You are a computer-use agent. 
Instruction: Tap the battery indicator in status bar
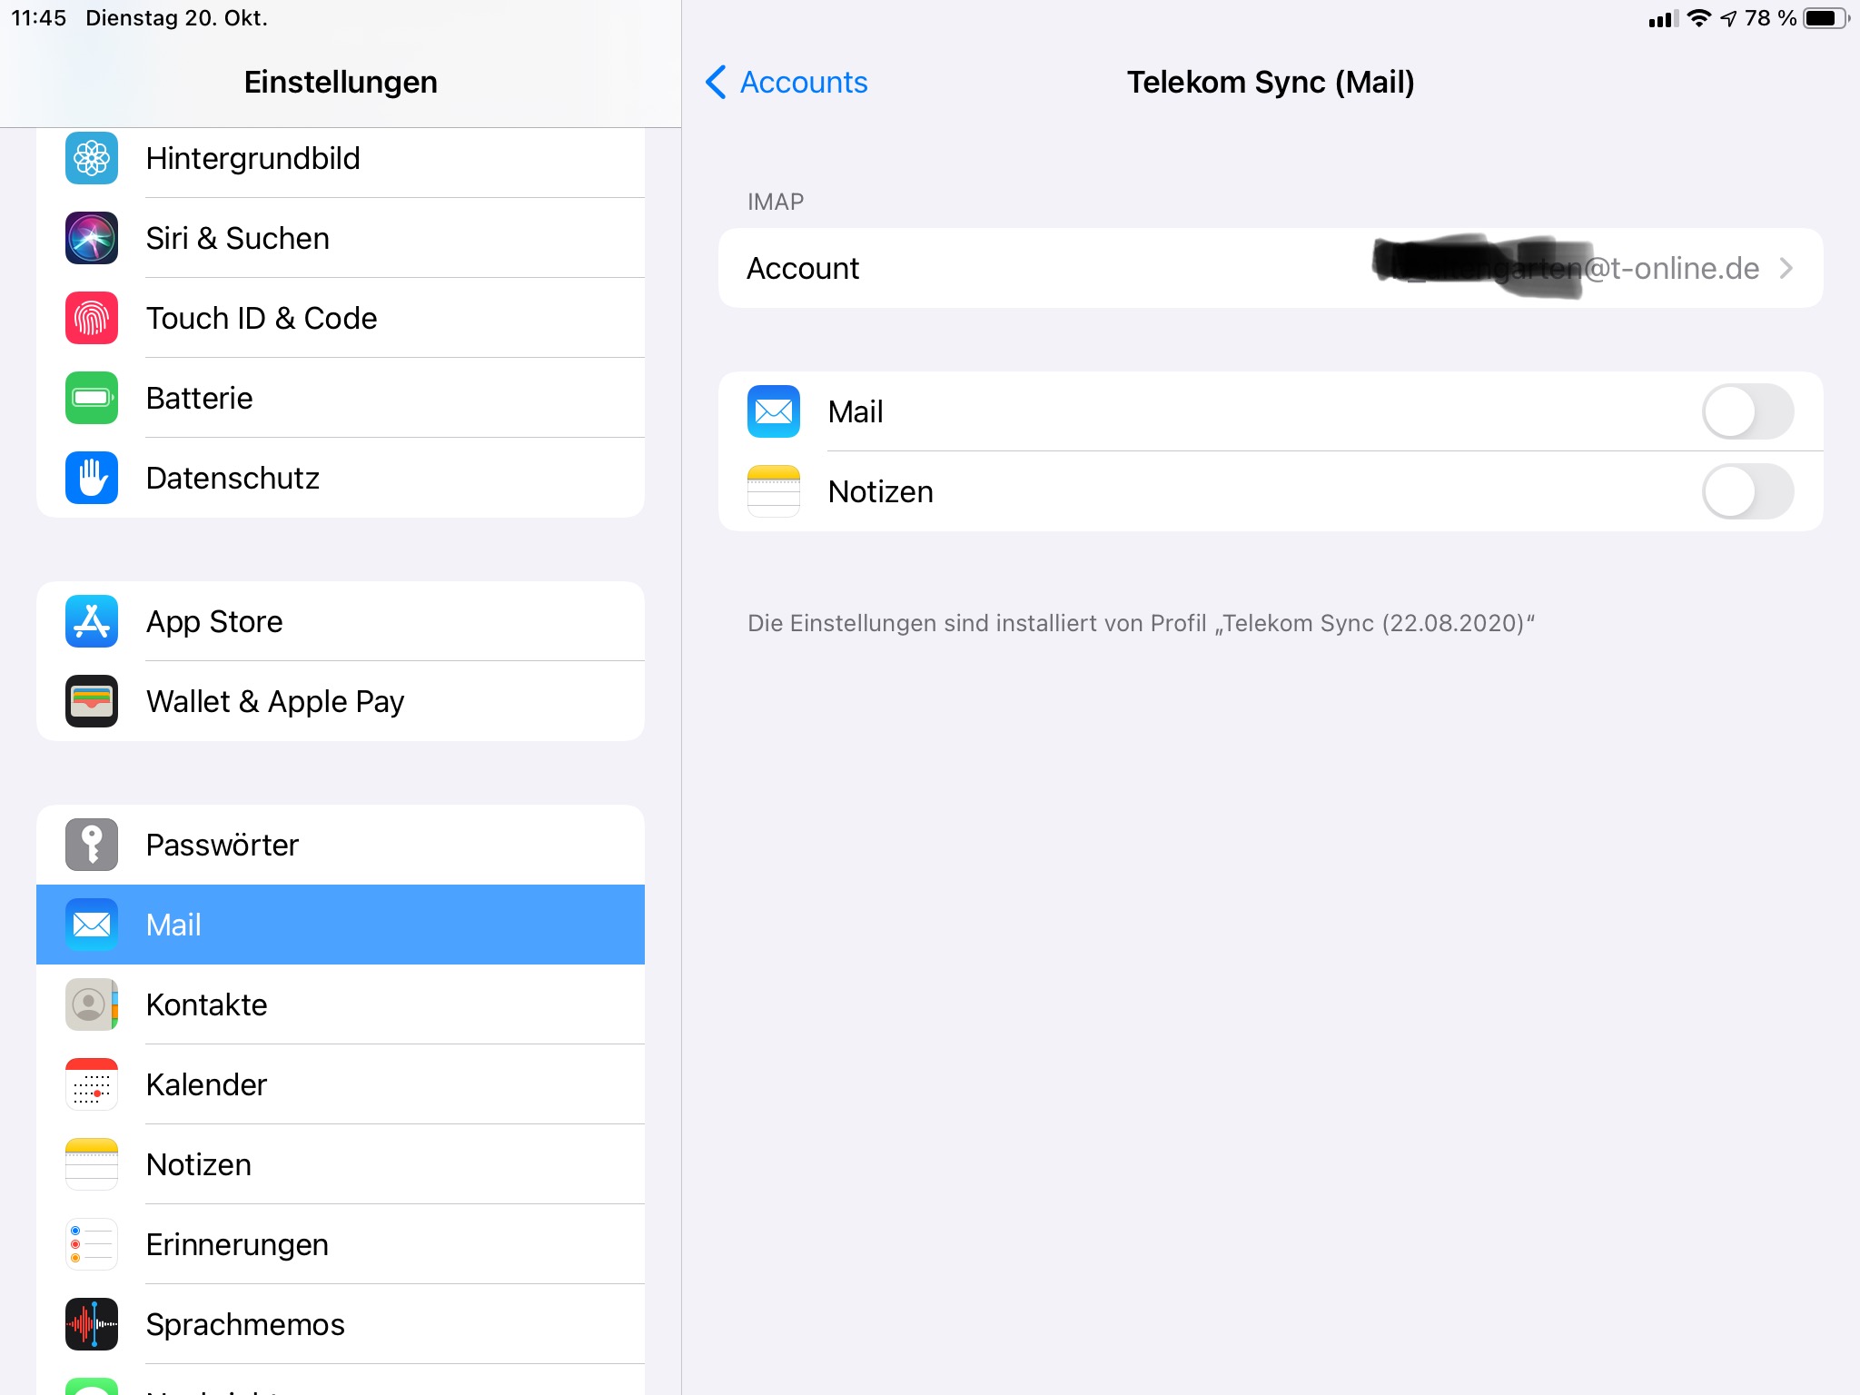(1826, 18)
